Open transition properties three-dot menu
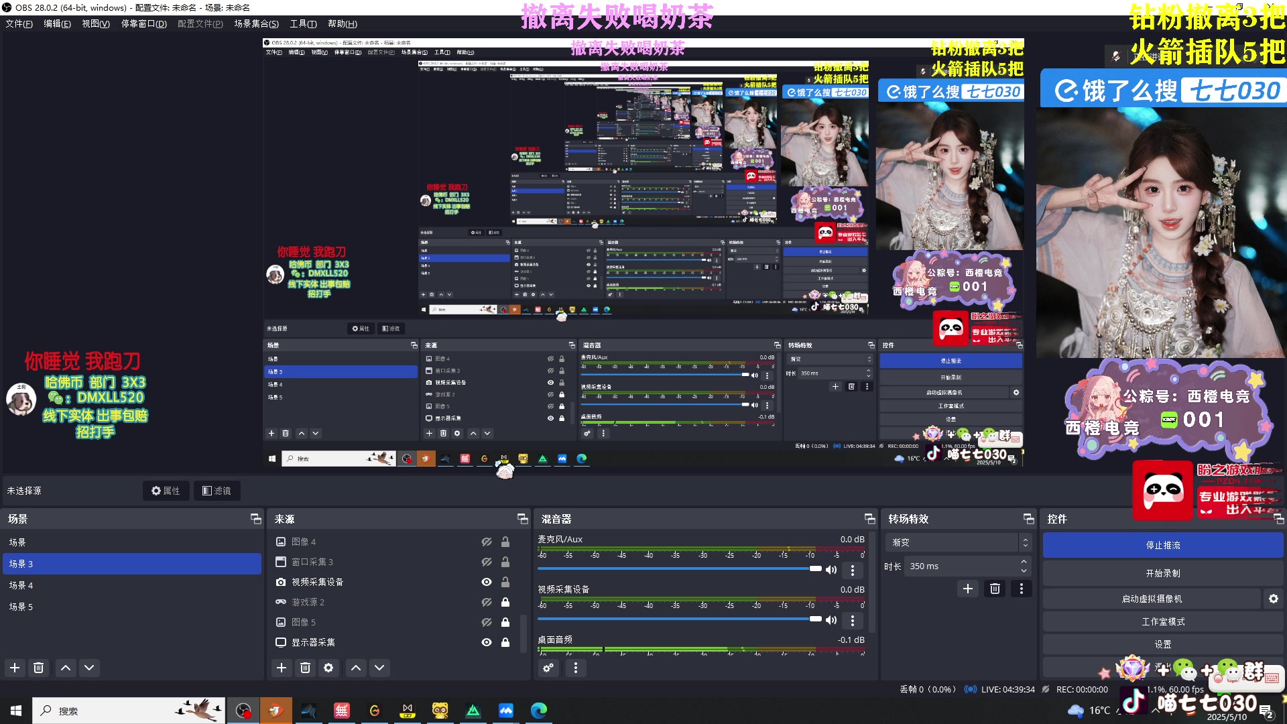1287x724 pixels. click(1021, 589)
